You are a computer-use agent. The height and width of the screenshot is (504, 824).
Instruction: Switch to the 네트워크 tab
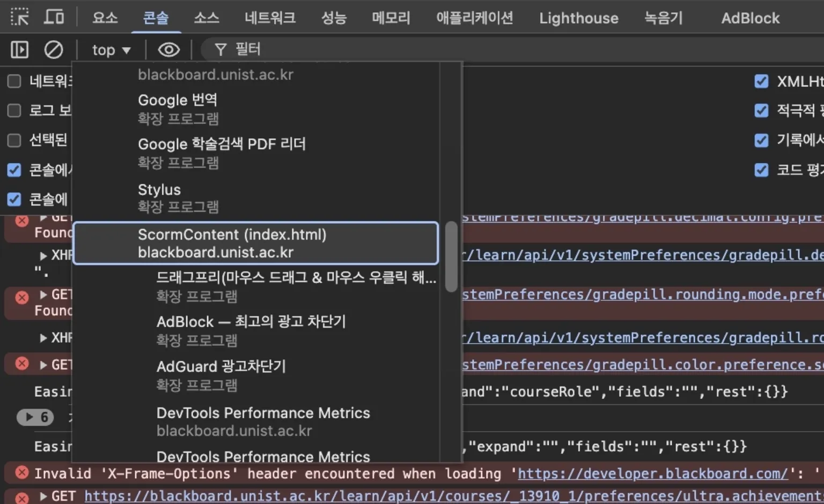coord(270,18)
